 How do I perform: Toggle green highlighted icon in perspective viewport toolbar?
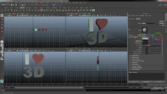[x=96, y=16]
